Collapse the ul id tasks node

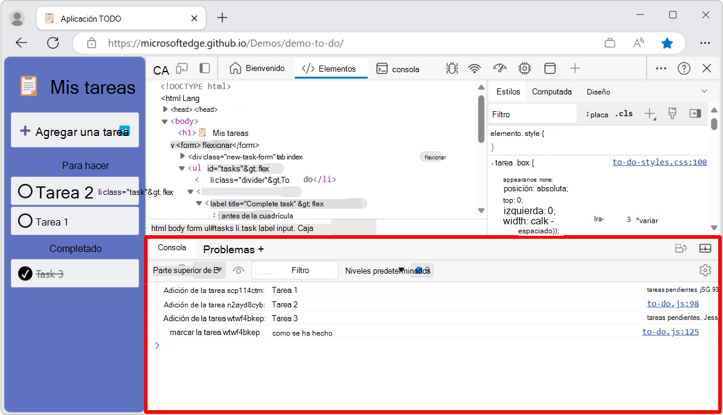[x=182, y=168]
